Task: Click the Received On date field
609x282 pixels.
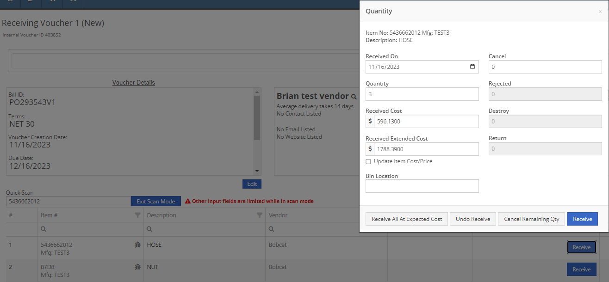Action: coord(422,67)
